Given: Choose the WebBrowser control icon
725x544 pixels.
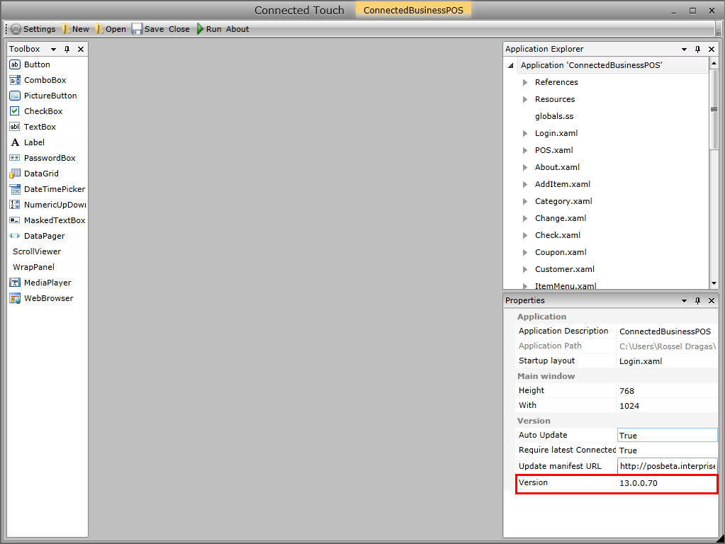Looking at the screenshot, I should point(15,298).
